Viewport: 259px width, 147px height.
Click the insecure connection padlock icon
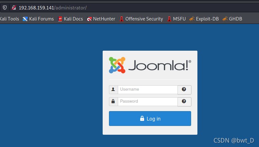point(14,8)
